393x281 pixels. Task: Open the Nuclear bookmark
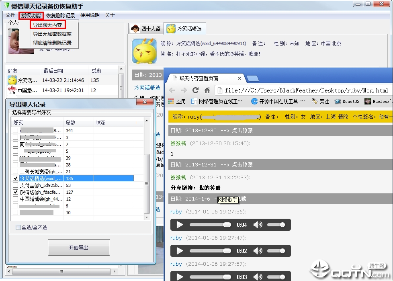point(377,101)
